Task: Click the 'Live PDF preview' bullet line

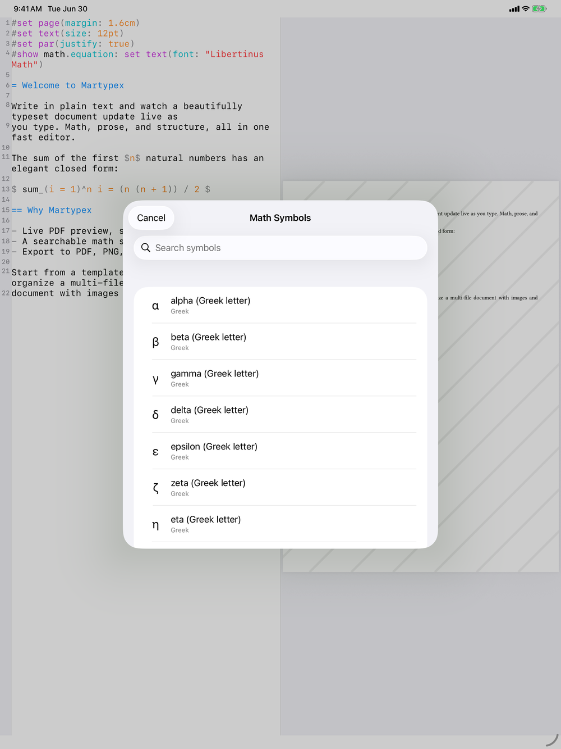Action: click(67, 231)
